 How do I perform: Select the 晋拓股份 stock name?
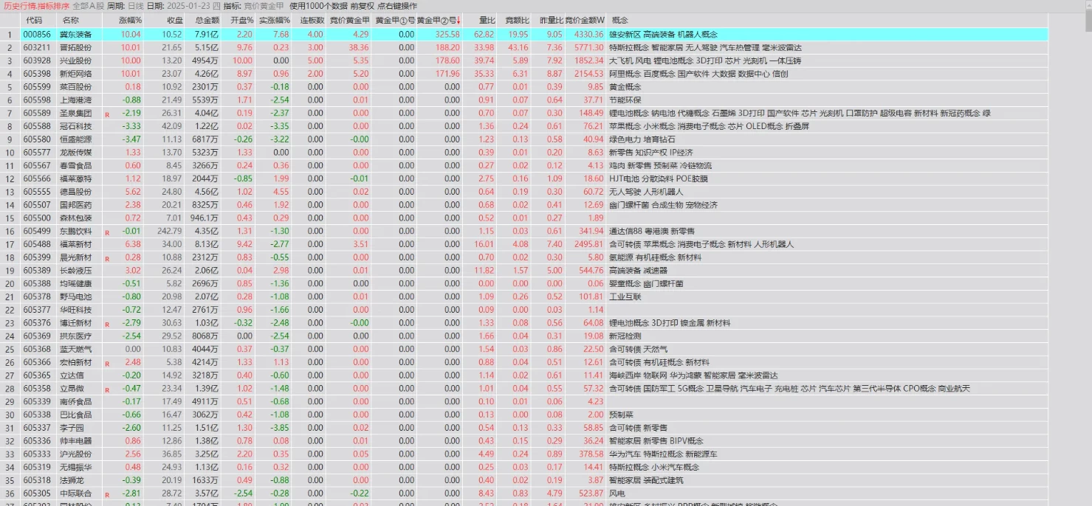[x=76, y=47]
